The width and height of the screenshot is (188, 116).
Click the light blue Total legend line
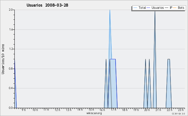click(x=135, y=8)
